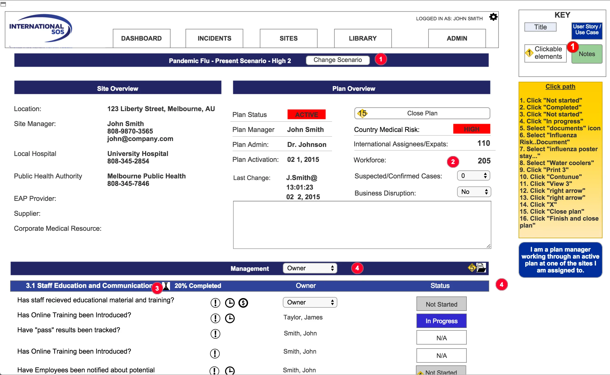Viewport: 610px width, 375px height.
Task: Select the ADMIN tab
Action: (457, 38)
